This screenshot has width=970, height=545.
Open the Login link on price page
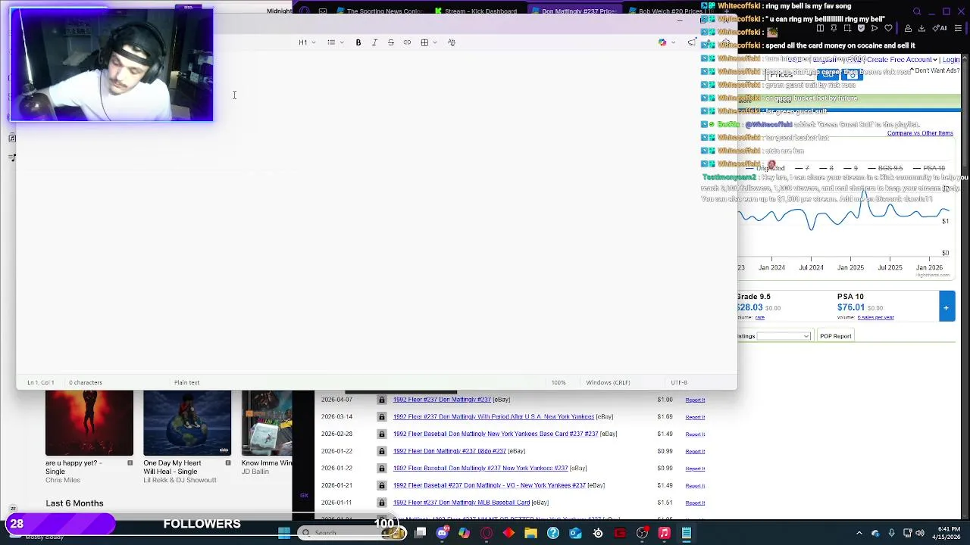click(x=951, y=59)
